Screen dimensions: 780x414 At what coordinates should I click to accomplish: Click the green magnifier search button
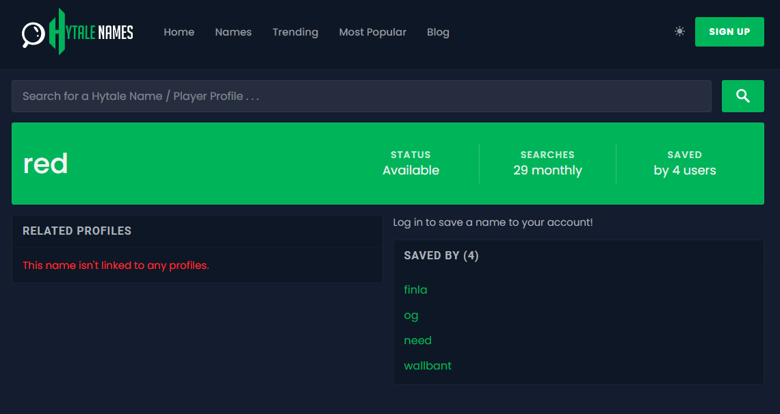pyautogui.click(x=742, y=96)
